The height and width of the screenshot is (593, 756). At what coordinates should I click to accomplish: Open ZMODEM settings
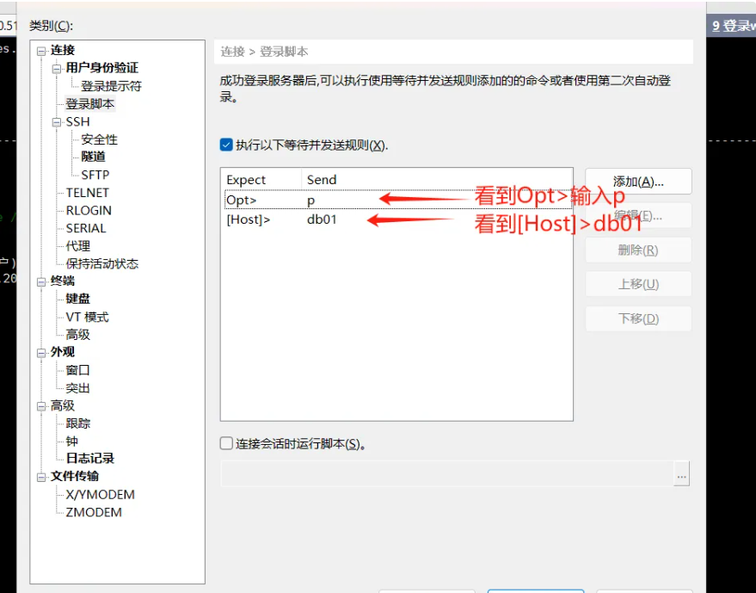(94, 512)
